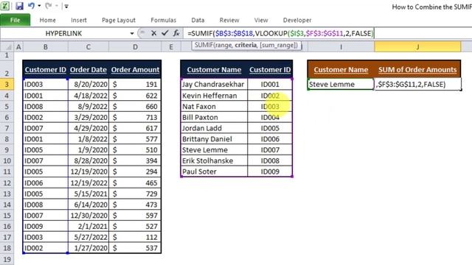Select column J header
Image resolution: width=472 pixels, height=265 pixels.
point(417,47)
